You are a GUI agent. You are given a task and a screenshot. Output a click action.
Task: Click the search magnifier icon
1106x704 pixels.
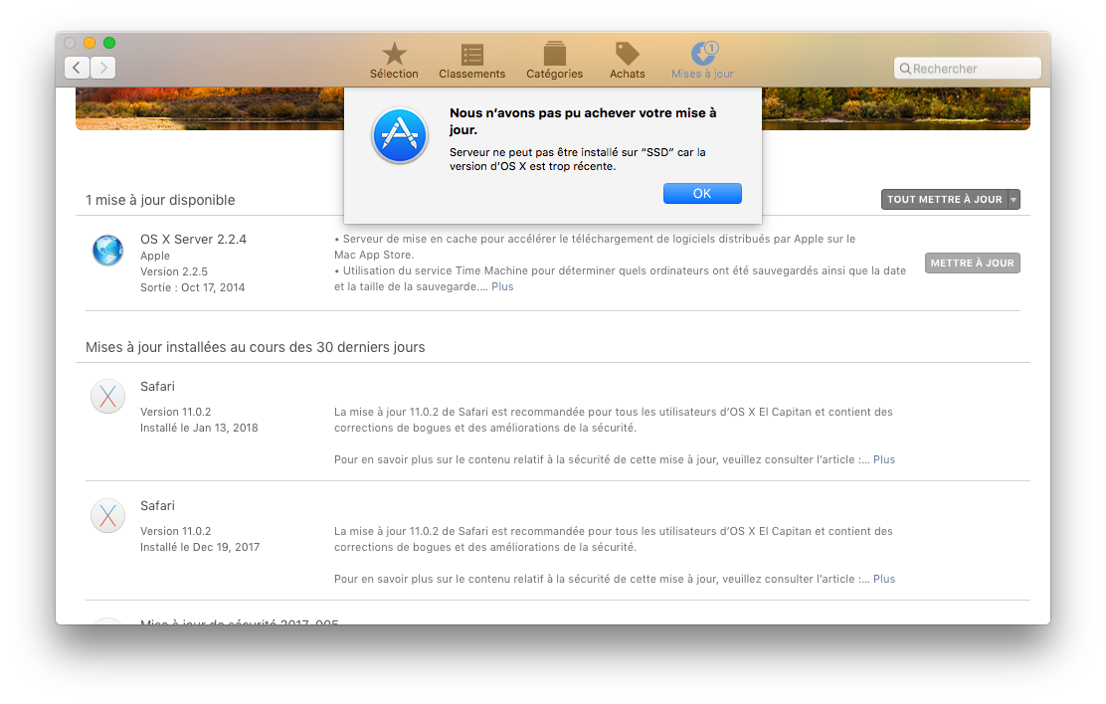tap(905, 69)
